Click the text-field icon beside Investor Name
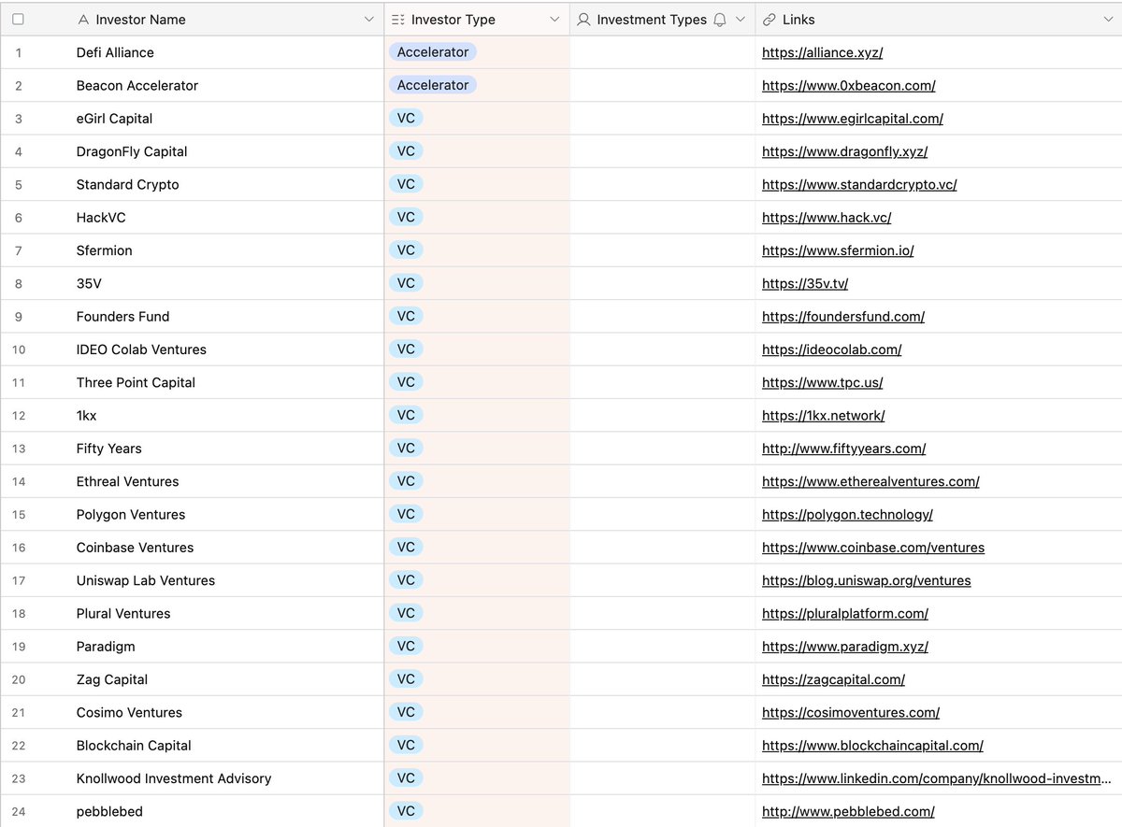1122x827 pixels. (x=84, y=20)
